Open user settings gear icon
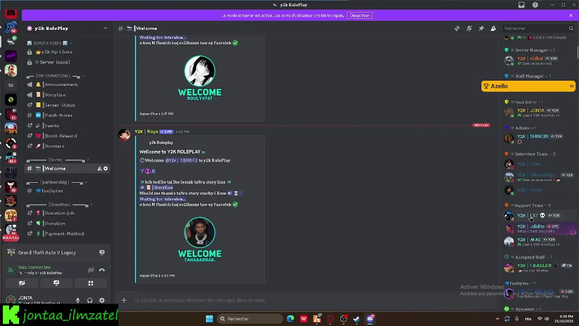Screen dimensions: 579x326 pyautogui.click(x=102, y=300)
